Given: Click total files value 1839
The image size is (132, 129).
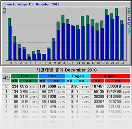Looking at the screenshot, I should [52, 97].
